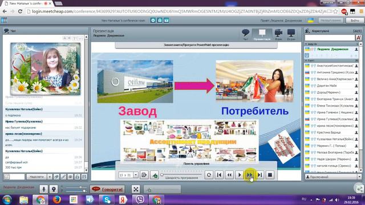Click the red A sort icon beside user search

[359, 38]
